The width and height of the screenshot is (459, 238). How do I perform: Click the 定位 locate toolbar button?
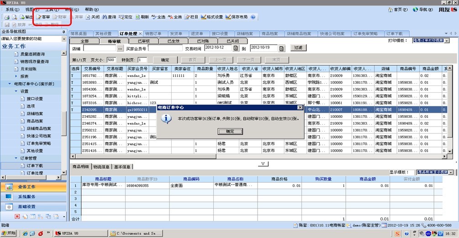tap(125, 17)
